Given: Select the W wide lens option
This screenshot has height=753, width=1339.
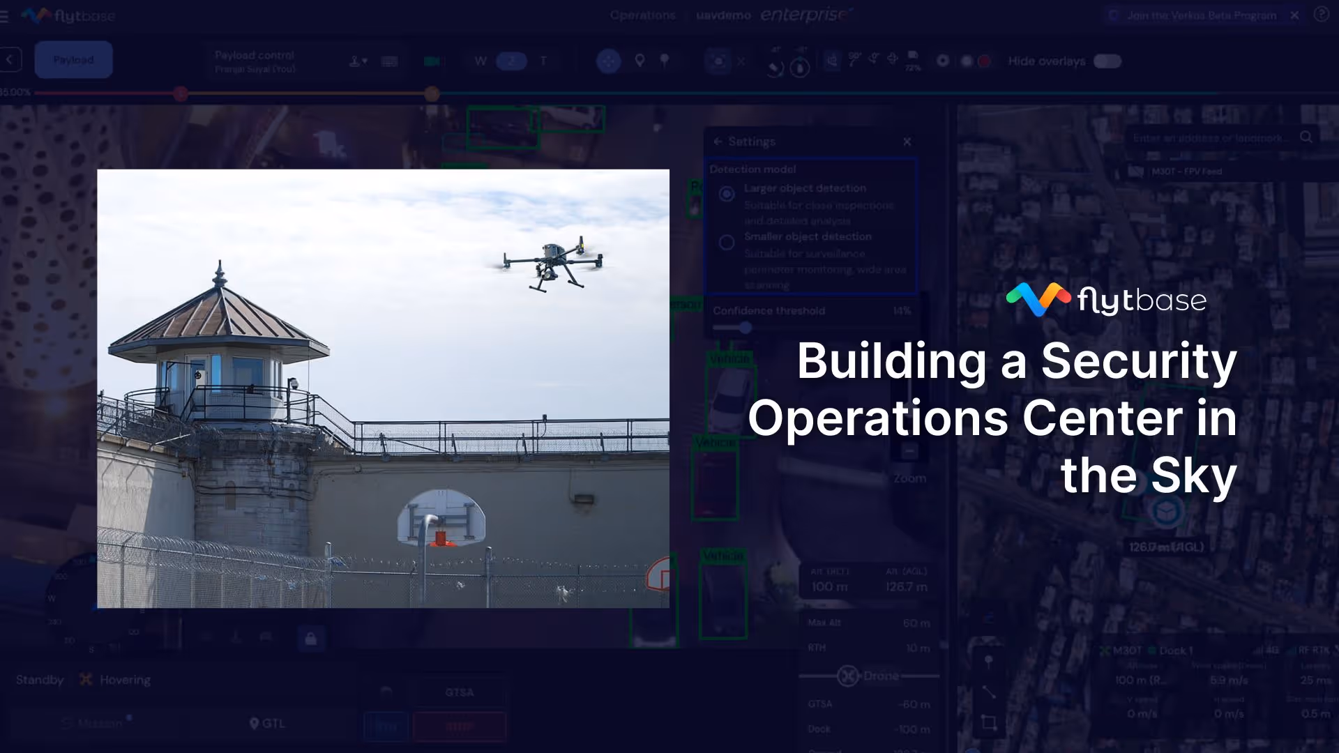Looking at the screenshot, I should pyautogui.click(x=481, y=61).
